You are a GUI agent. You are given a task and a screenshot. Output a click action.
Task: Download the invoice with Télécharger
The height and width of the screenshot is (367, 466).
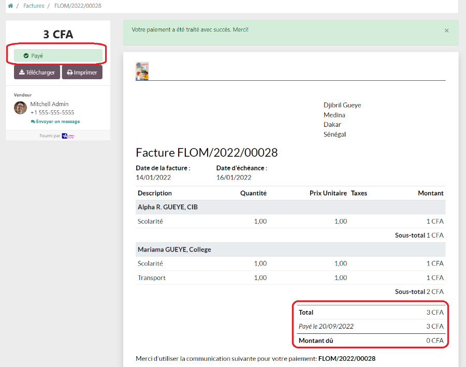(x=37, y=72)
